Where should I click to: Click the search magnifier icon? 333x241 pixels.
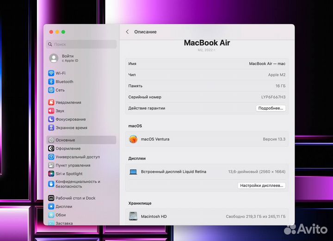[x=50, y=44]
